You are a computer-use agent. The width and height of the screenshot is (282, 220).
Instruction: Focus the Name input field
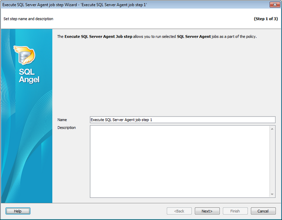coord(182,120)
